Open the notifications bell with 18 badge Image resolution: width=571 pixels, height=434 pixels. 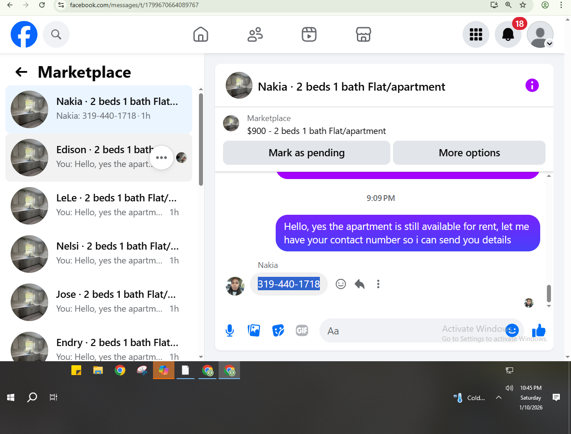point(508,34)
